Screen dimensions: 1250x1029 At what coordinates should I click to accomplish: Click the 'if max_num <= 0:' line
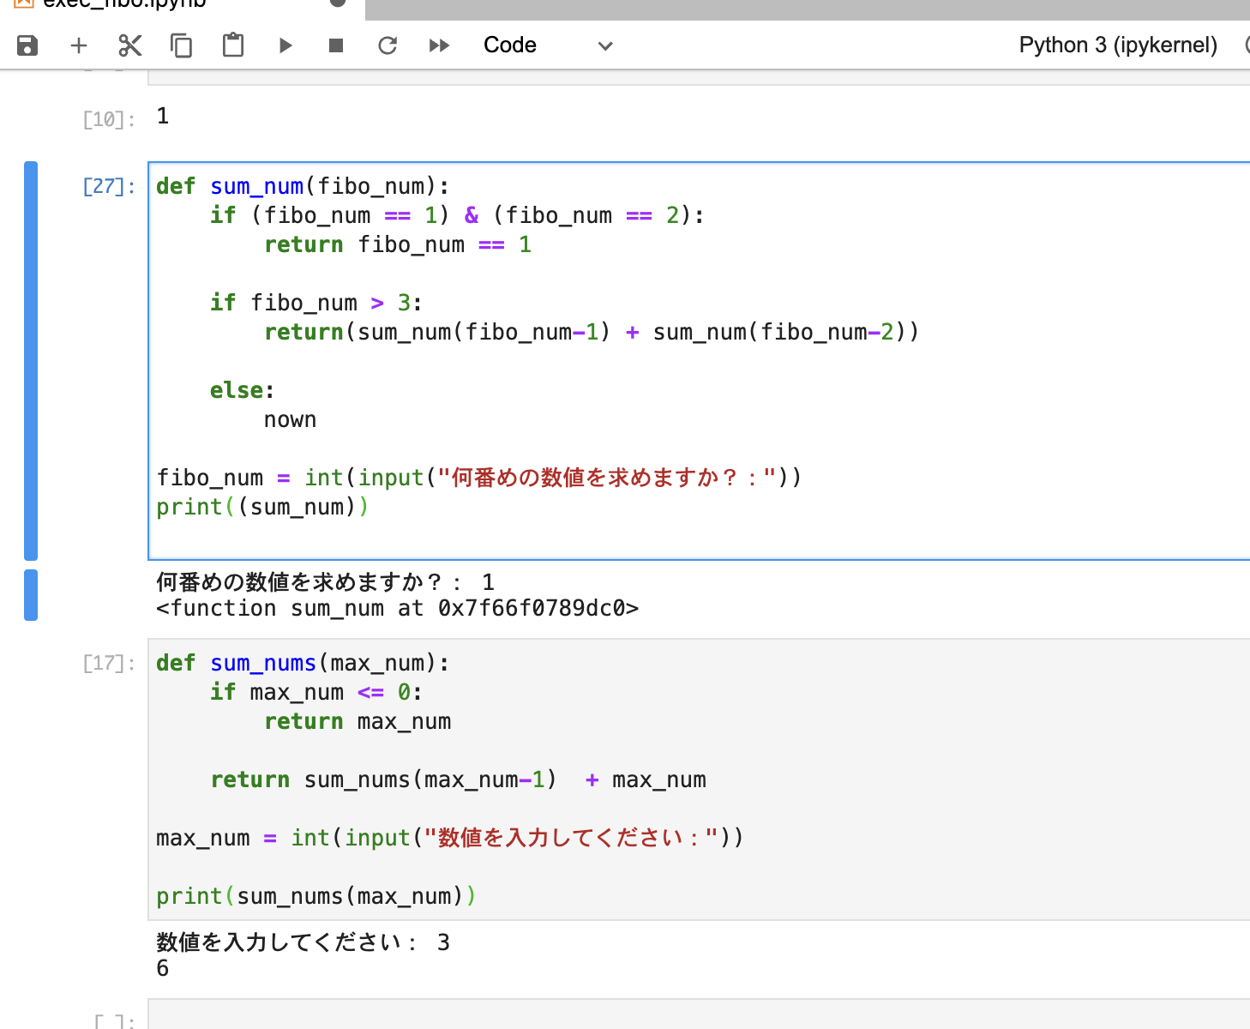pos(316,692)
